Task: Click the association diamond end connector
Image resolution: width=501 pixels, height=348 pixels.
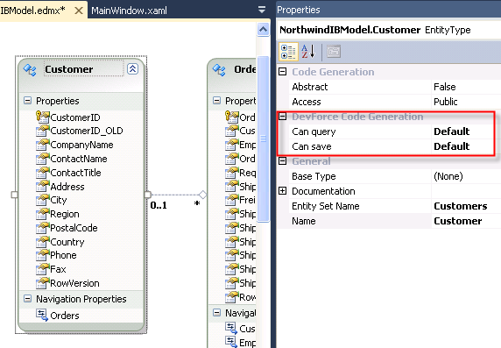Action: point(202,195)
